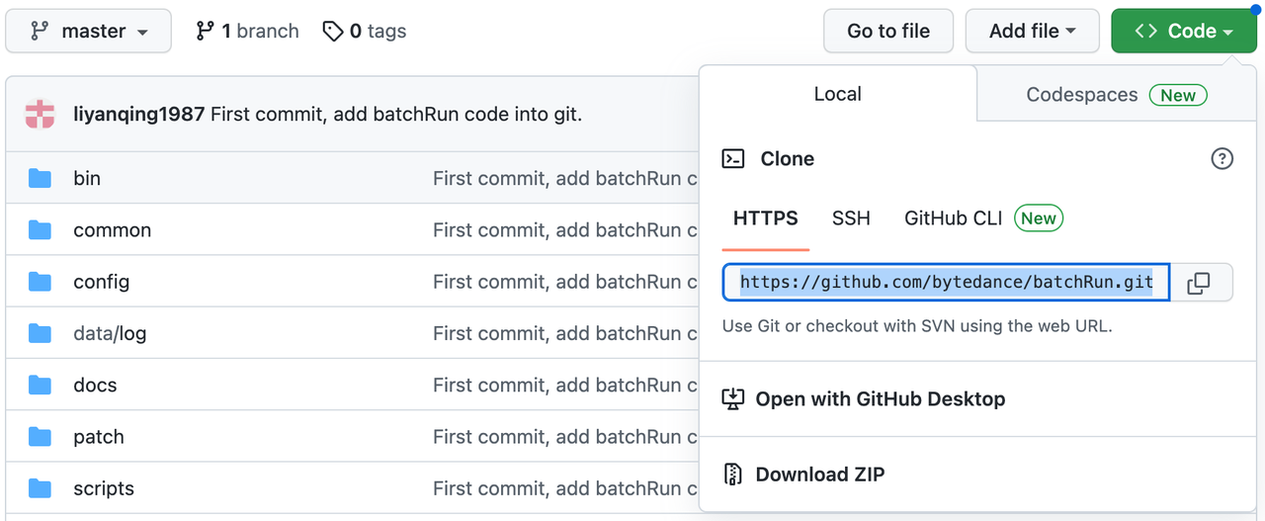Select the SSH clone tab
Screen dimensions: 1265x521
[851, 218]
